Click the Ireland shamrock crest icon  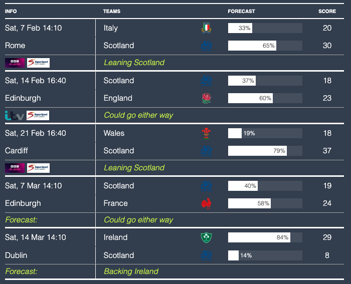(206, 237)
